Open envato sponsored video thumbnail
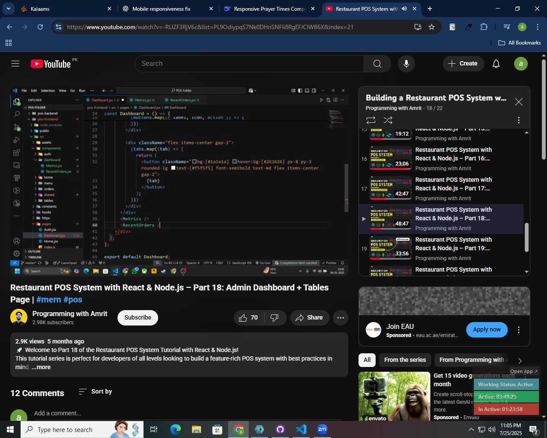This screenshot has width=547, height=438. click(x=394, y=397)
